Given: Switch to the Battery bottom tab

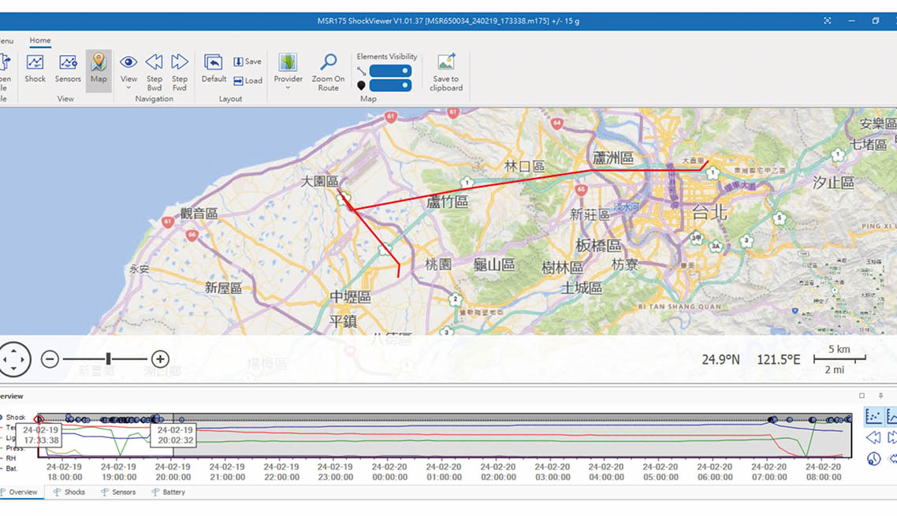Looking at the screenshot, I should pyautogui.click(x=168, y=492).
